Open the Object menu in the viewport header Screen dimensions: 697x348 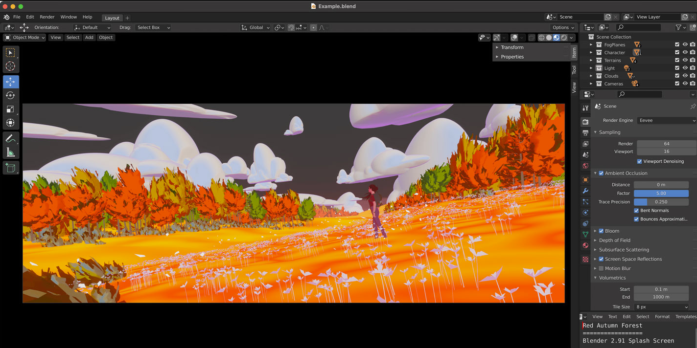(106, 38)
